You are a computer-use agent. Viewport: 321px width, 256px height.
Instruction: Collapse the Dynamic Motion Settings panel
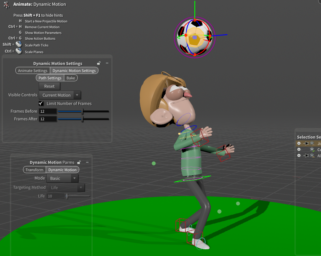(x=107, y=63)
